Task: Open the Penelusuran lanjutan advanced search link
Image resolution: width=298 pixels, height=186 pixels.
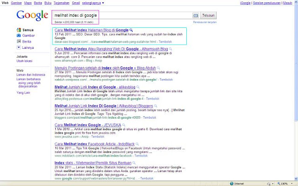Action: [x=205, y=22]
